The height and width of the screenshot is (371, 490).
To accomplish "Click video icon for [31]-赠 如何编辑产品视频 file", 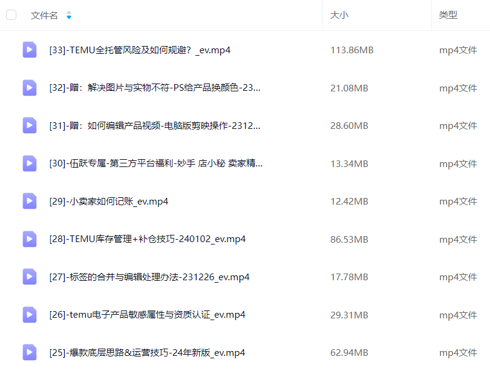I will [30, 125].
